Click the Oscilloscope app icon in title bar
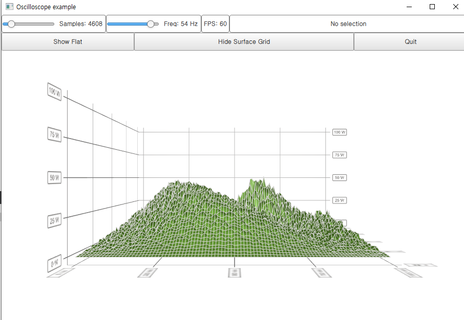Viewport: 464px width, 320px height. tap(9, 7)
